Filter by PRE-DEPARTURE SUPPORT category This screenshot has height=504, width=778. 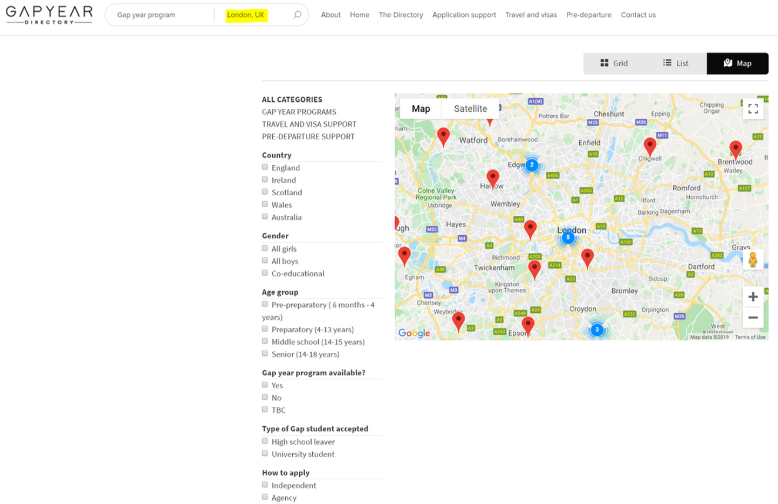pyautogui.click(x=308, y=136)
